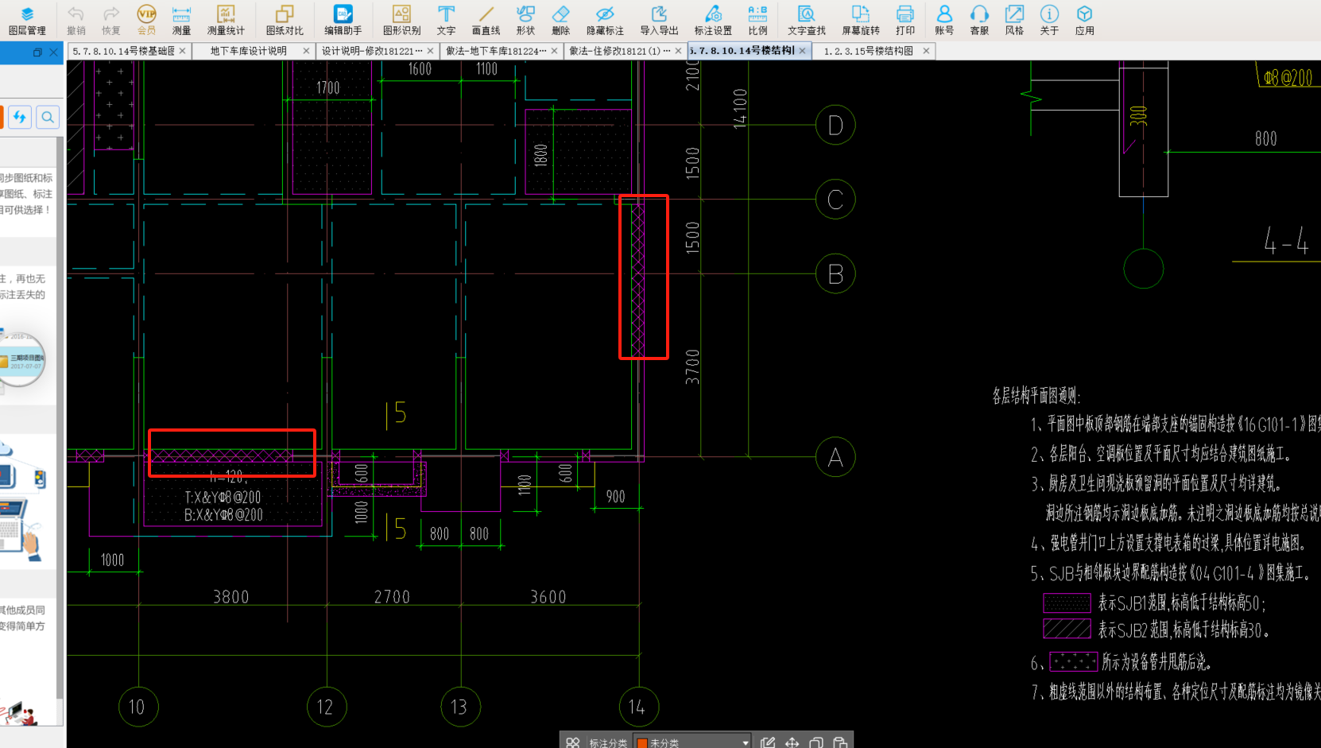The width and height of the screenshot is (1321, 748).
Task: Click the dimension text 3800
Action: coord(230,597)
